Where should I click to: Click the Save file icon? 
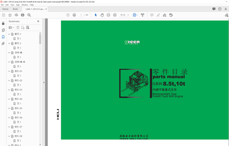coord(4,15)
